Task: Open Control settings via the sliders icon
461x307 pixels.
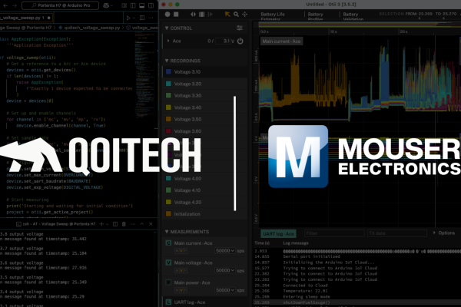Action: 240,28
